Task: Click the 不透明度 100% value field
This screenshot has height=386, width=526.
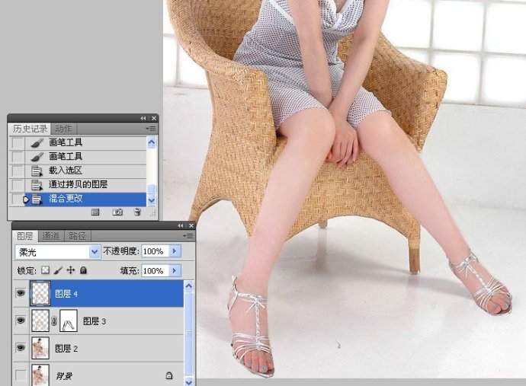Action: 155,251
